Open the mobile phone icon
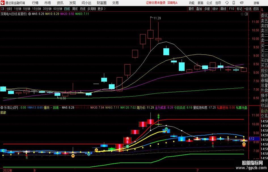The image size is (268, 172). pyautogui.click(x=234, y=3)
